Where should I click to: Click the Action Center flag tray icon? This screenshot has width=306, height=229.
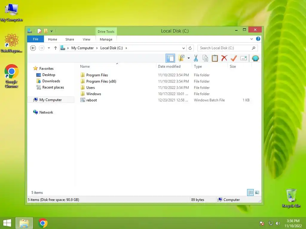[x=262, y=223]
